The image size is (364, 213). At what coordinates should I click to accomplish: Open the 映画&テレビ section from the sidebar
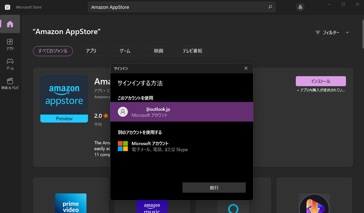10,84
